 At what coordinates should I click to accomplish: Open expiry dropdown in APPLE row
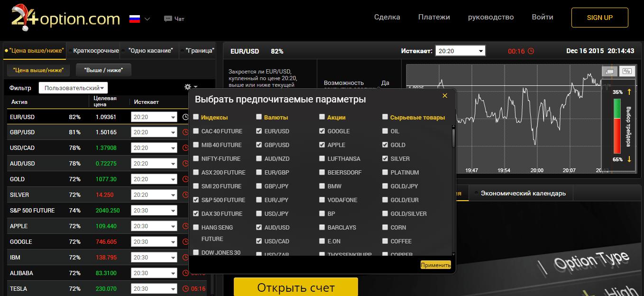(x=154, y=226)
